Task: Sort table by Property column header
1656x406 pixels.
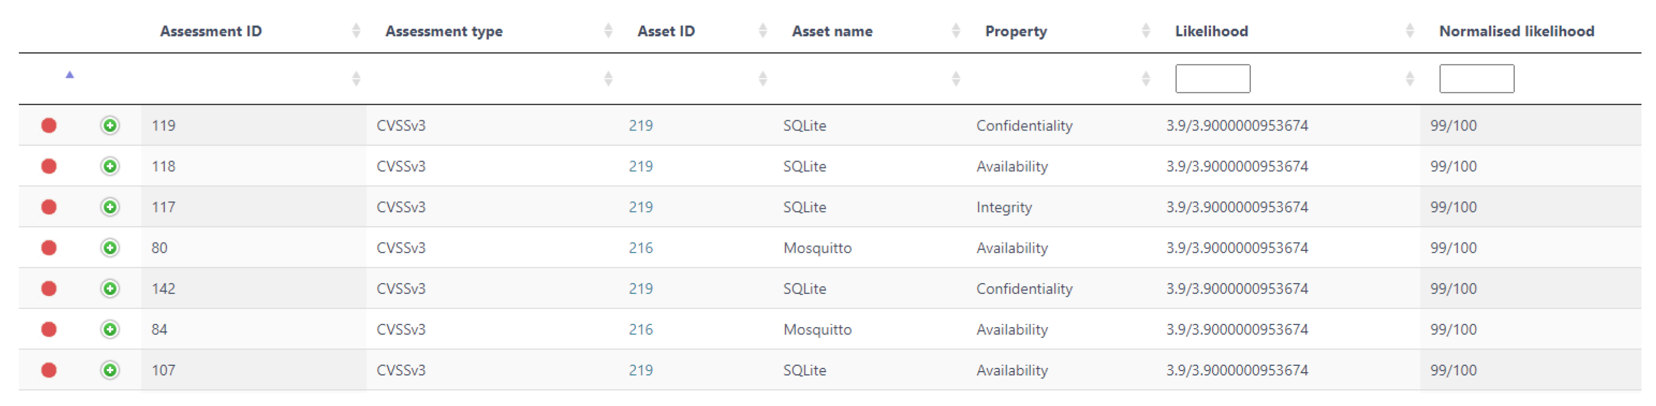Action: tap(1016, 31)
